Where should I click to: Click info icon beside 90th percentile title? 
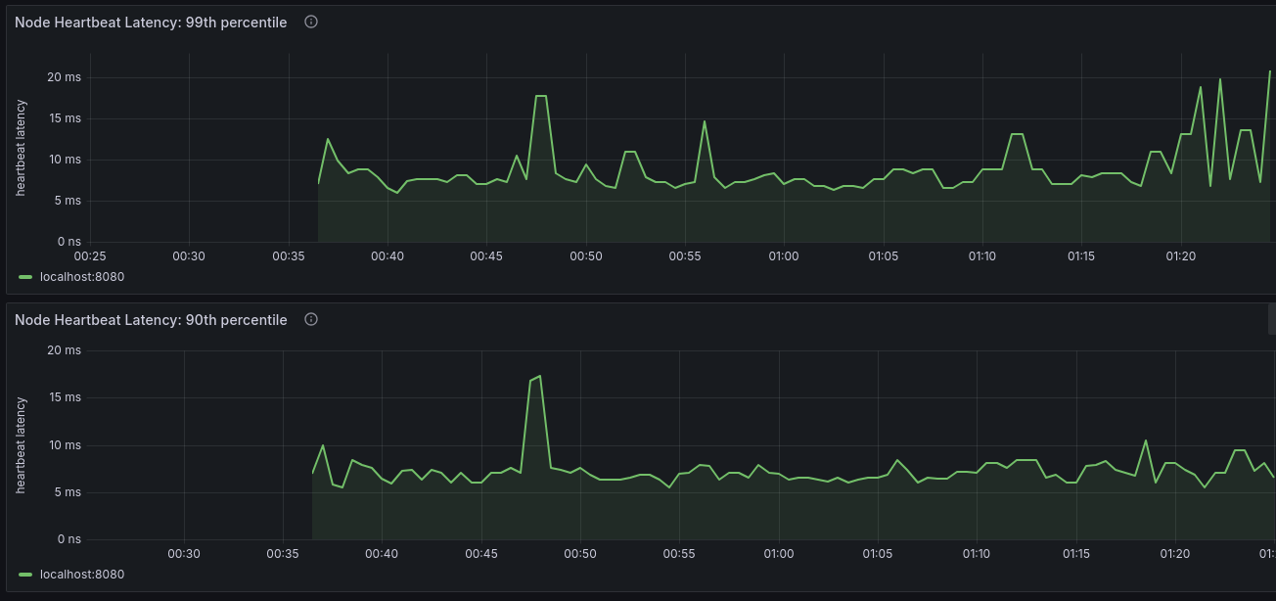pyautogui.click(x=311, y=319)
